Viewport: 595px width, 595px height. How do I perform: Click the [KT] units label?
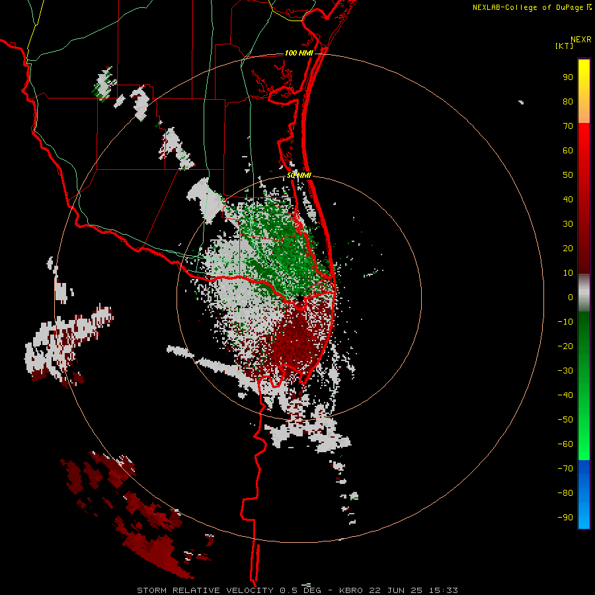click(x=564, y=46)
